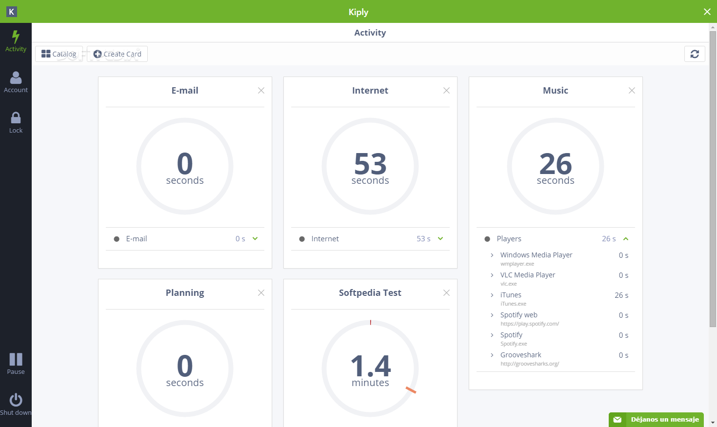
Task: Collapse the Players list with the up chevron
Action: coord(626,239)
